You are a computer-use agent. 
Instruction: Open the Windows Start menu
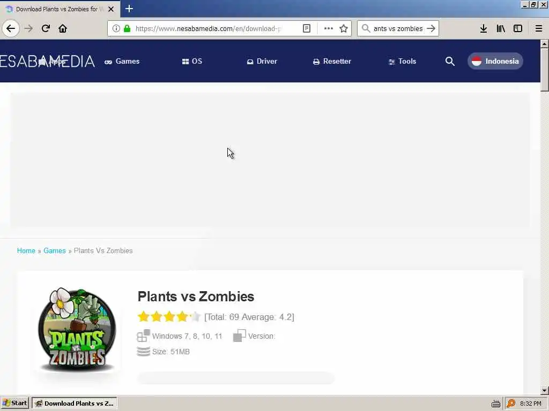click(x=14, y=404)
